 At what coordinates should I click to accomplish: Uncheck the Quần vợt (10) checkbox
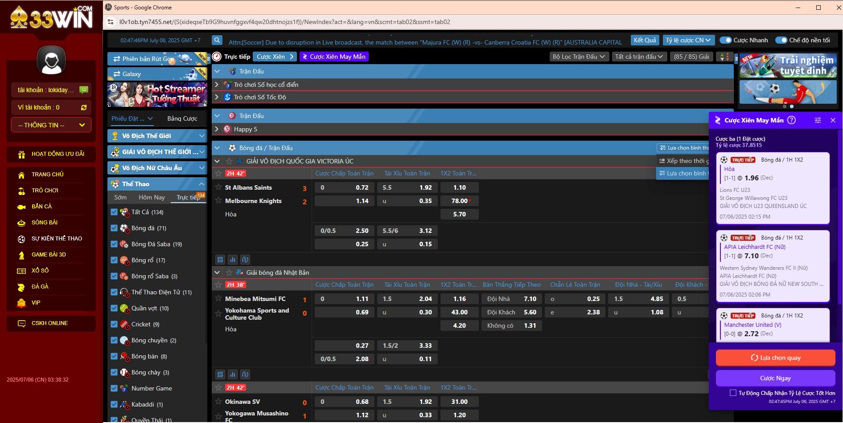pyautogui.click(x=114, y=308)
